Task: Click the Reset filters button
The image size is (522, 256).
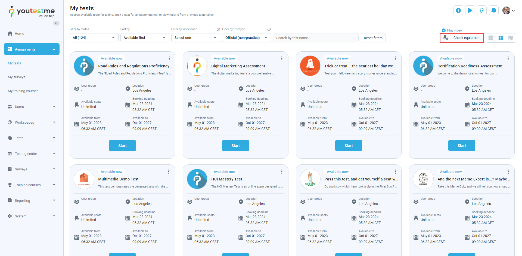Action: [x=373, y=38]
